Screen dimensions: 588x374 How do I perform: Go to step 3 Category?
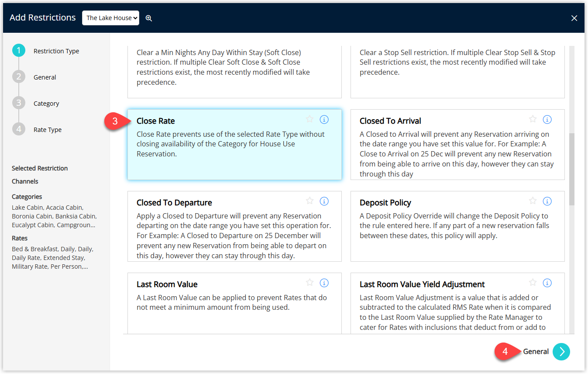(36, 103)
